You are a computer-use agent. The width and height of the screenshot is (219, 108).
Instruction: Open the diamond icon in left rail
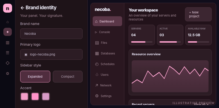tap(8, 63)
